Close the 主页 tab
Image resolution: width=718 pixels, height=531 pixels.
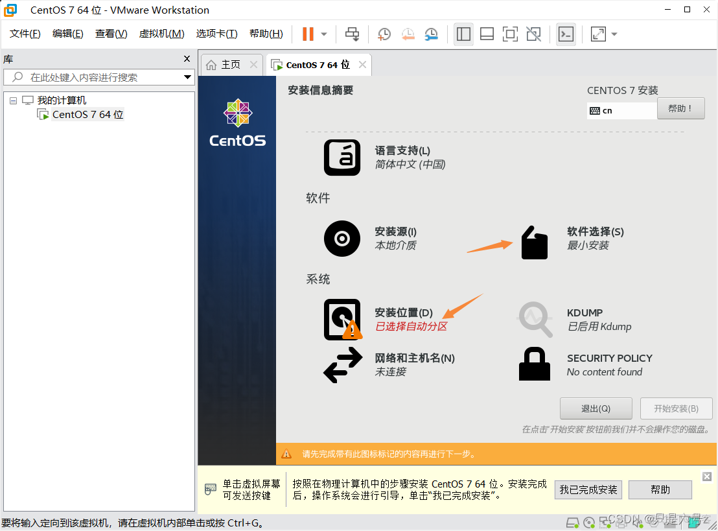253,65
